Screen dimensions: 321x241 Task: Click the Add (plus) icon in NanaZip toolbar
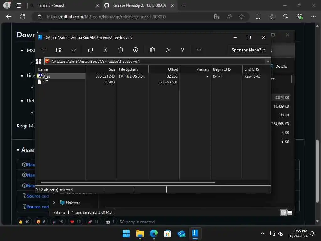click(x=44, y=50)
